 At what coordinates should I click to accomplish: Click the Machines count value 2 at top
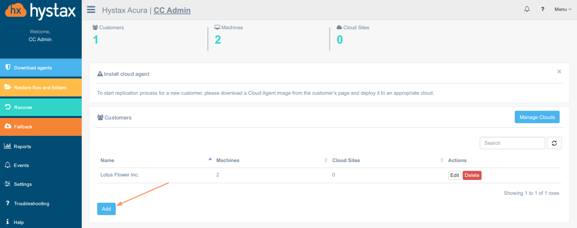click(x=218, y=40)
